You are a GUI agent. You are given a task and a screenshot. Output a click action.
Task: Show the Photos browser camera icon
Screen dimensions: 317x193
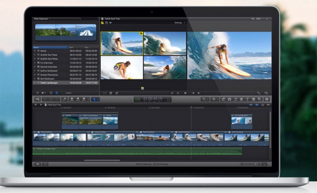[229, 99]
